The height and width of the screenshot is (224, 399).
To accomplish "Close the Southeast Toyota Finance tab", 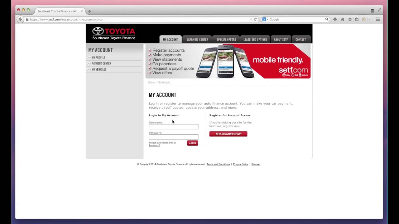I will (82, 11).
